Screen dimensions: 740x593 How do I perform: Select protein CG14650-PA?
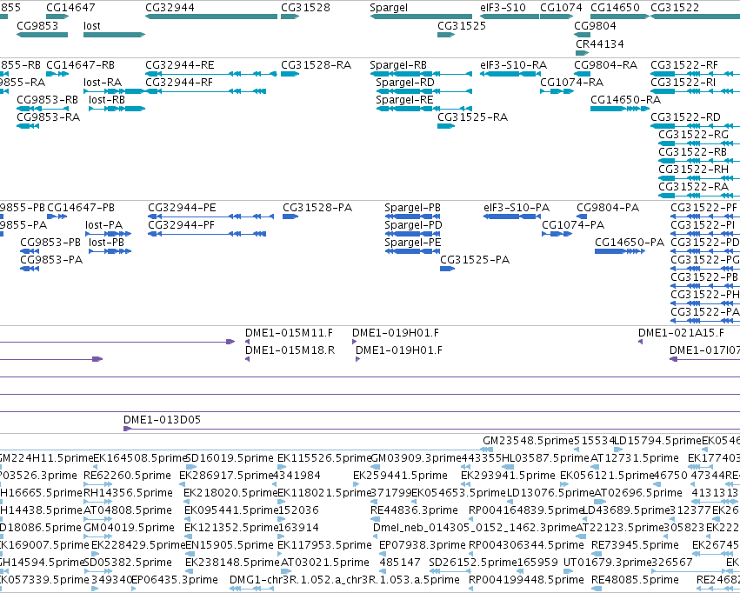(630, 243)
